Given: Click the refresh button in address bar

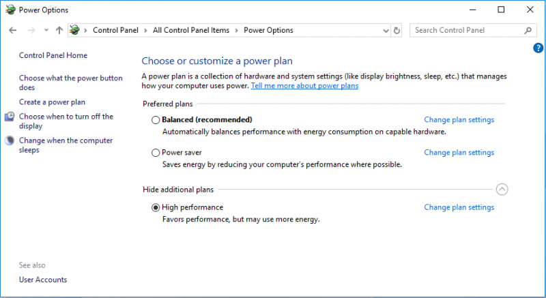Looking at the screenshot, I should (397, 31).
